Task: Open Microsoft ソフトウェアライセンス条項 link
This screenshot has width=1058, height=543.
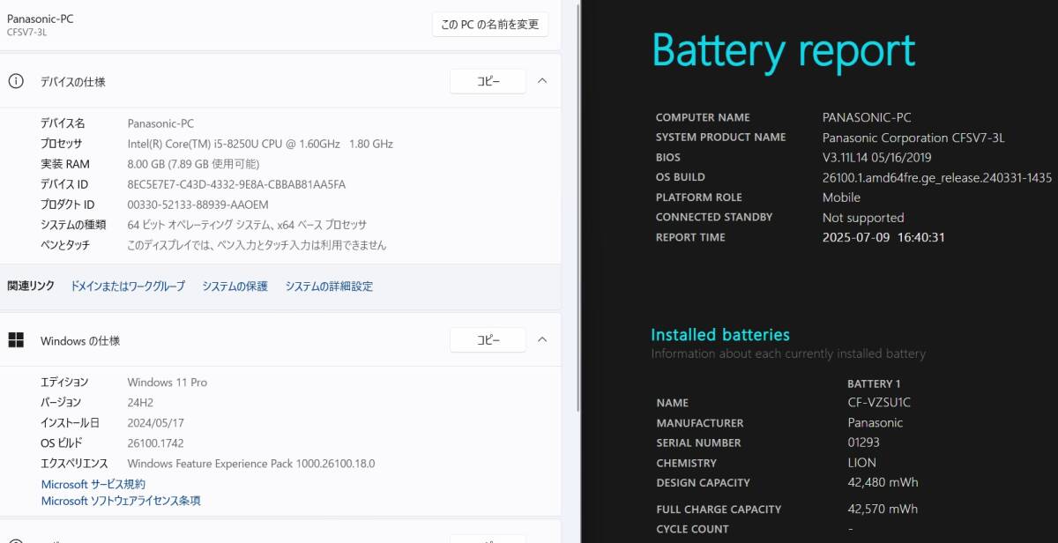Action: tap(121, 501)
